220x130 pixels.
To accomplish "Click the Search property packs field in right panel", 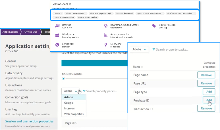I will point(172,49).
